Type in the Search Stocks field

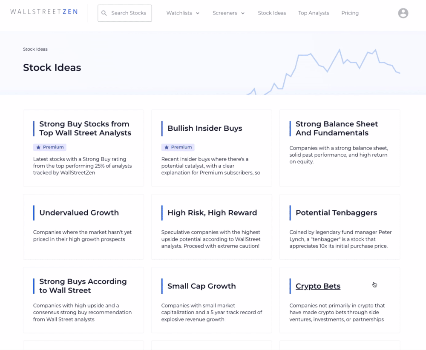click(129, 13)
